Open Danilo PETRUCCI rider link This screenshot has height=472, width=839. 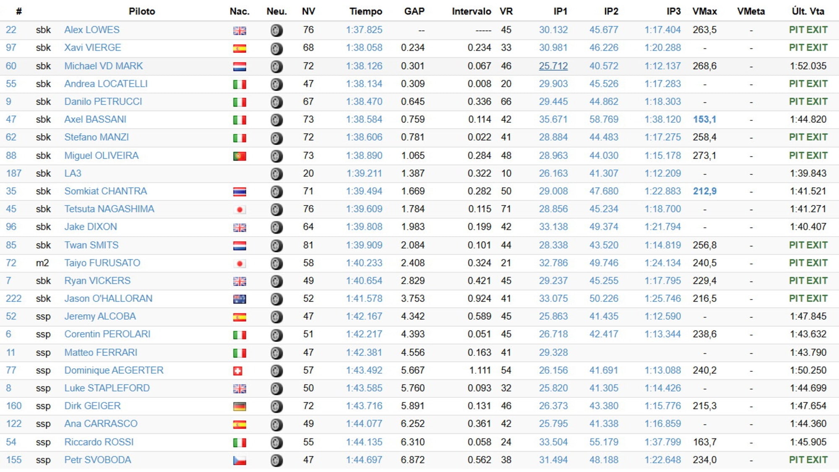coord(103,102)
